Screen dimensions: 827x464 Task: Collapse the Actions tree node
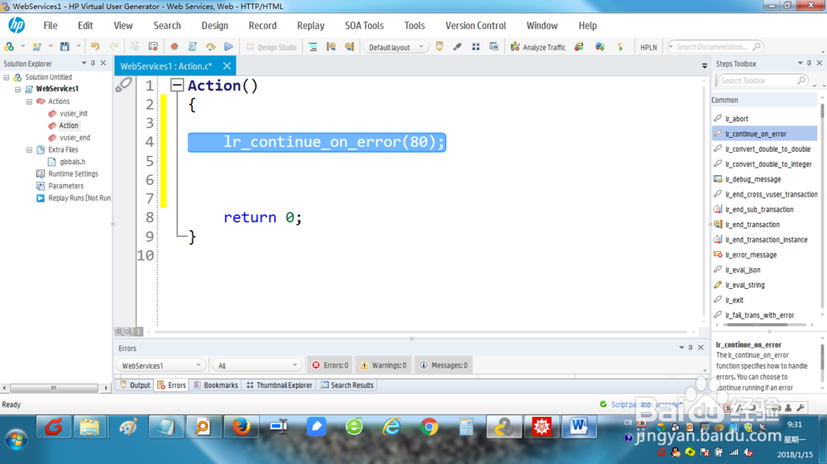[x=30, y=101]
